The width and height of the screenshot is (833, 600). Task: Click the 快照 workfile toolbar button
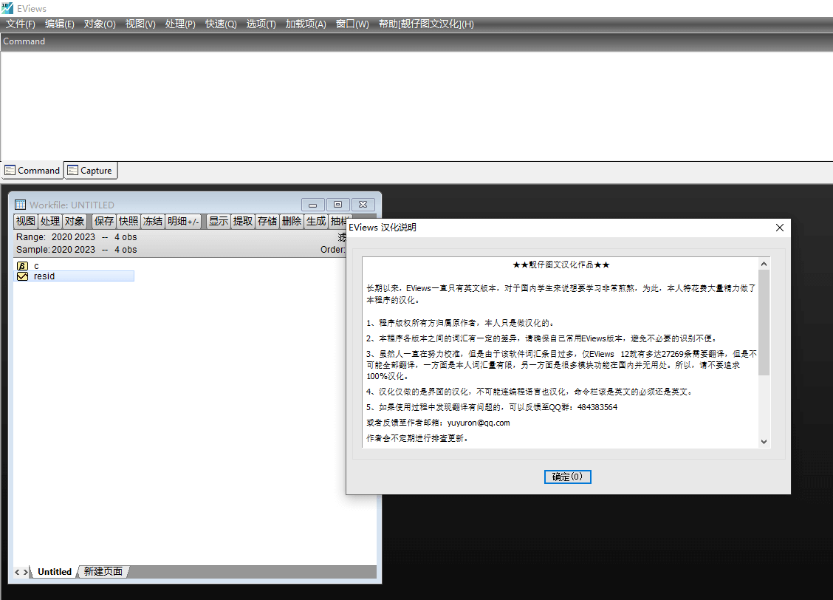128,221
